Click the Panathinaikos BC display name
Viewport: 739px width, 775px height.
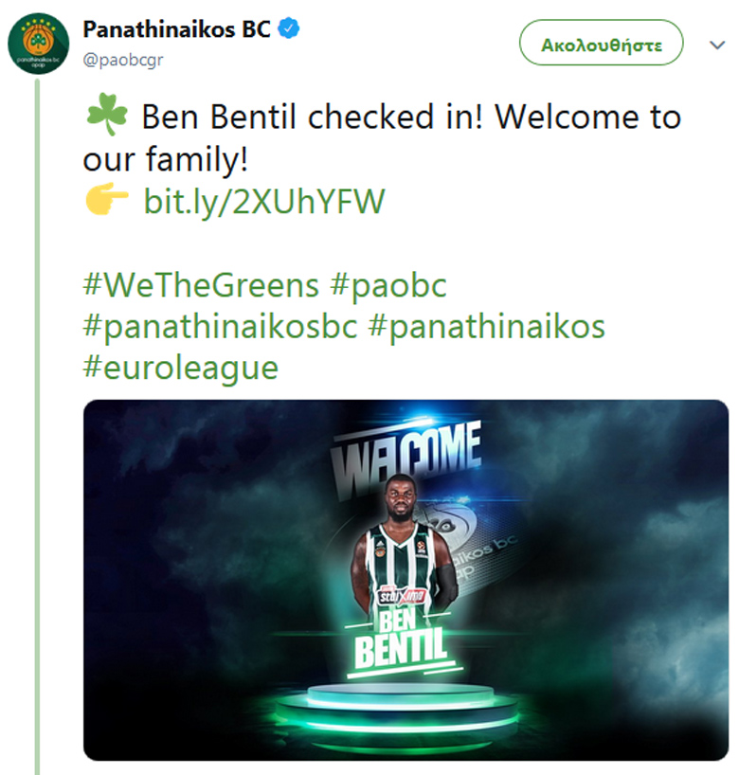click(x=177, y=29)
